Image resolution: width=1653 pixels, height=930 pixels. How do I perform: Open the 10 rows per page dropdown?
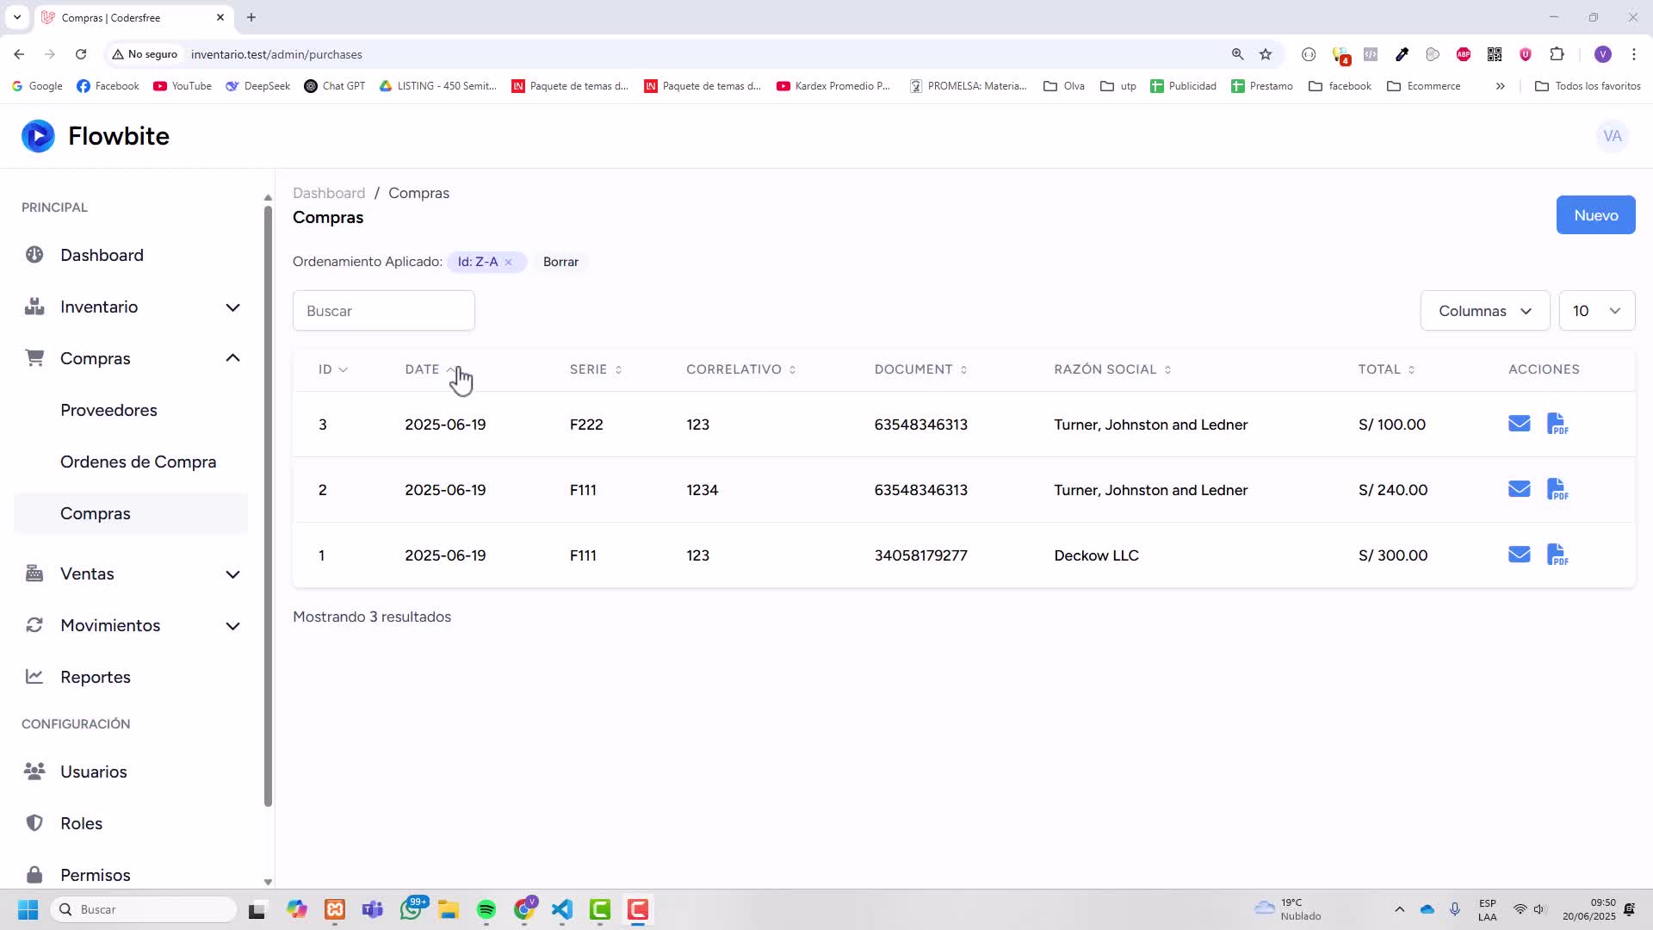pyautogui.click(x=1597, y=311)
